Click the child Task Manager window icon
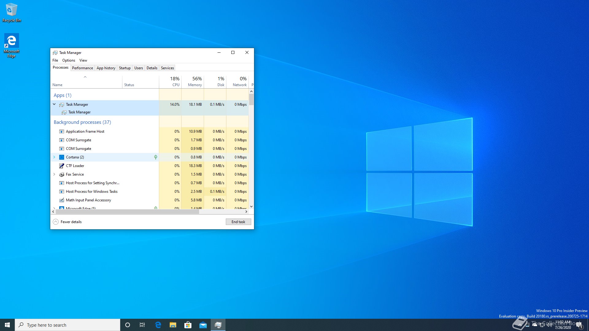 tap(64, 112)
